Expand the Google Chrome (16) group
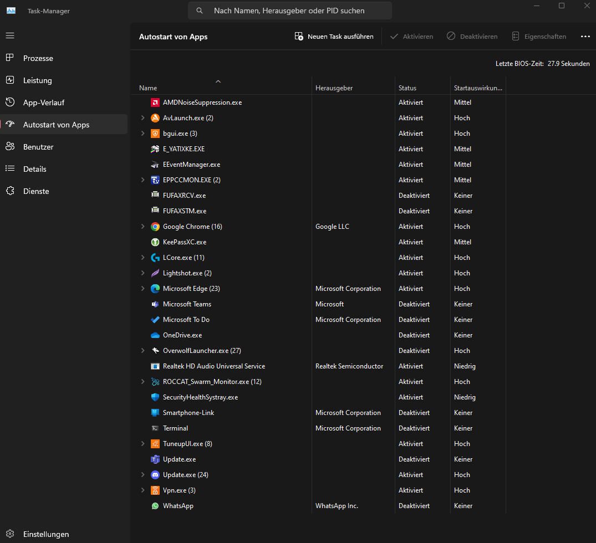Viewport: 596px width, 543px height. 143,227
